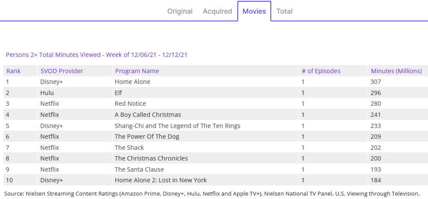Image resolution: width=428 pixels, height=199 pixels.
Task: Select Shang-Chi and The Legend row
Action: coord(177,126)
